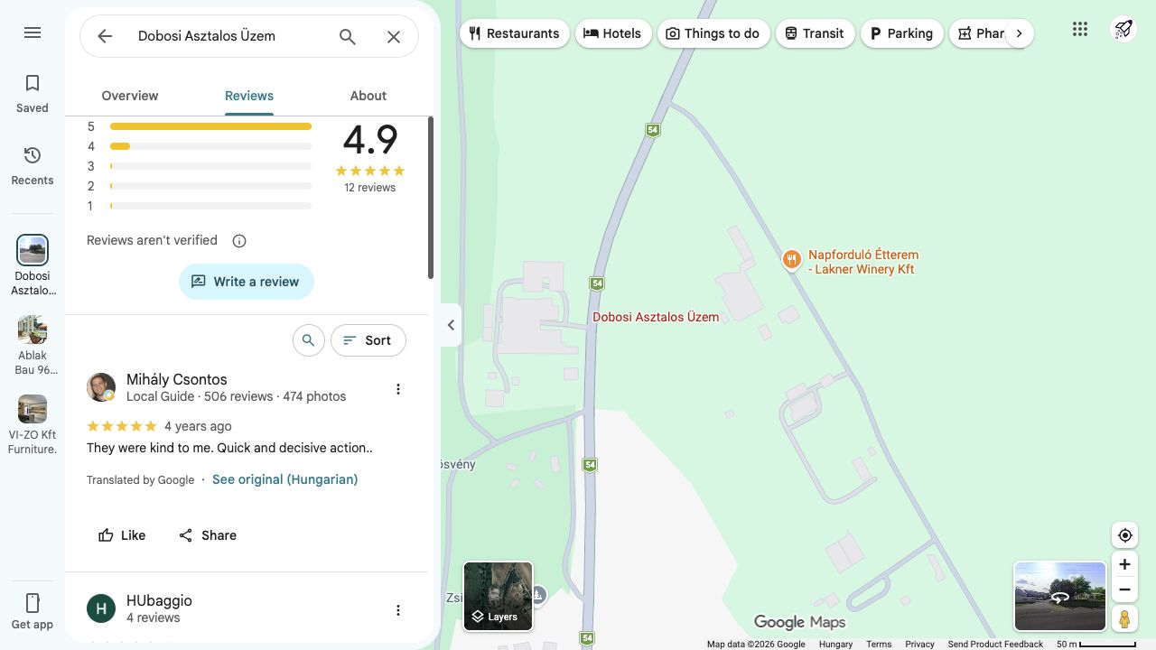Open Ablak Bau 96 recent place
The height and width of the screenshot is (650, 1156).
tap(33, 345)
